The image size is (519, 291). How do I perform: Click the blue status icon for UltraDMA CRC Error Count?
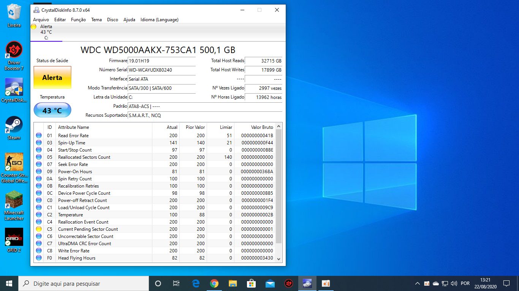coord(39,243)
